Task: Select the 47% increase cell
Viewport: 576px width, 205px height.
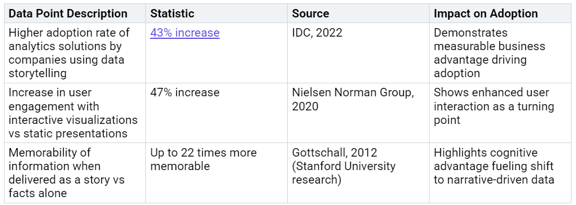Action: (217, 113)
